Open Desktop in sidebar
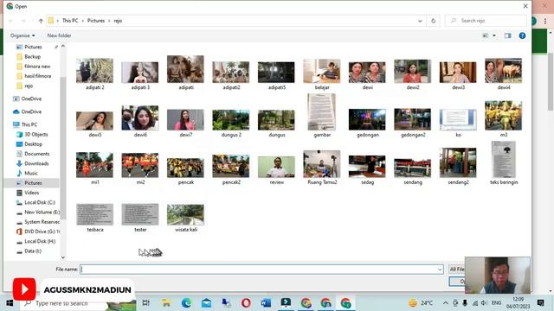This screenshot has width=554, height=311. coord(33,144)
